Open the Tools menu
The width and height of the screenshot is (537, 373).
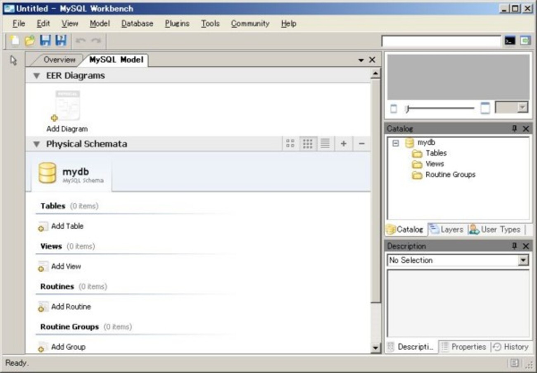(210, 24)
